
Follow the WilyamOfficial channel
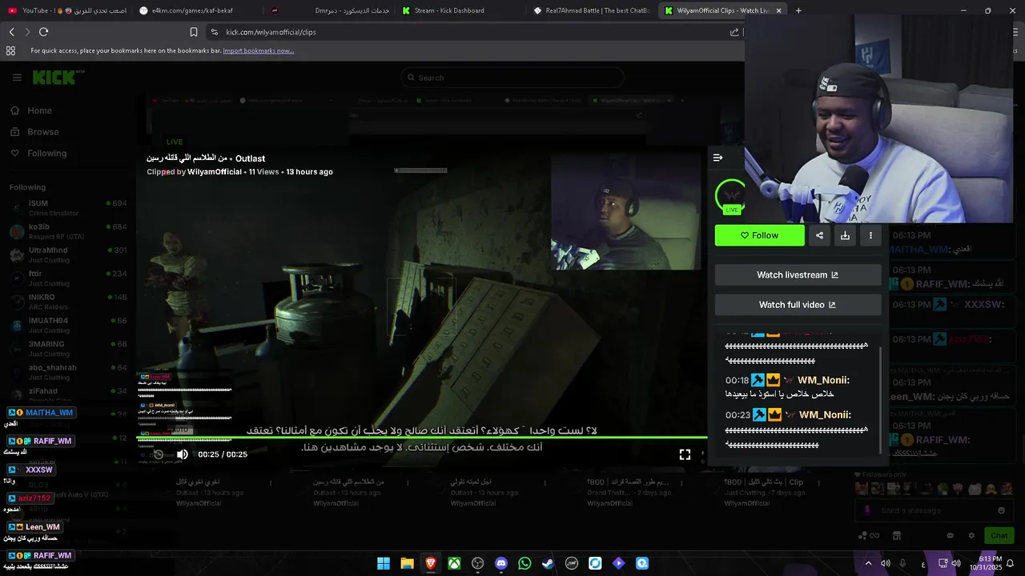click(x=759, y=235)
